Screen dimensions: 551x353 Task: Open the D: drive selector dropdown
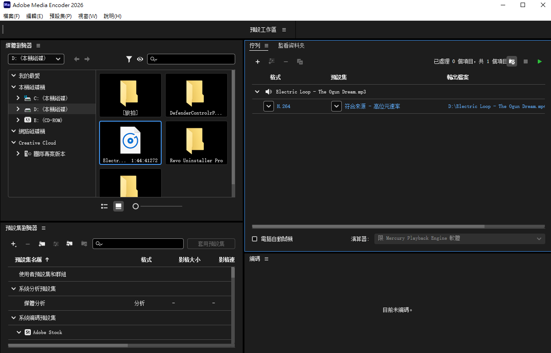click(x=36, y=59)
